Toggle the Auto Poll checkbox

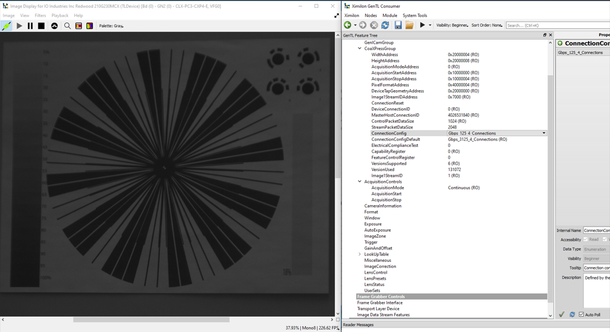point(581,314)
